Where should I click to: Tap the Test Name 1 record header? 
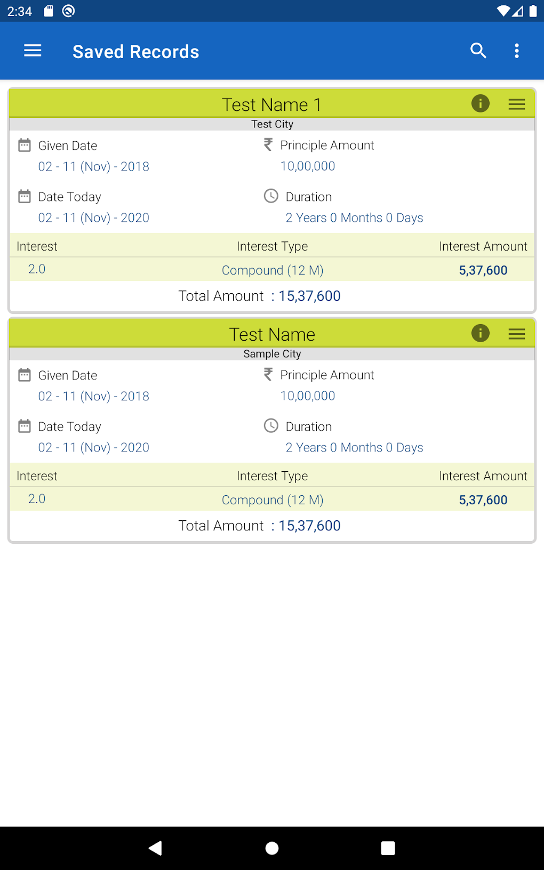tap(271, 104)
